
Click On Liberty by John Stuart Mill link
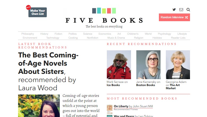[x=133, y=106]
